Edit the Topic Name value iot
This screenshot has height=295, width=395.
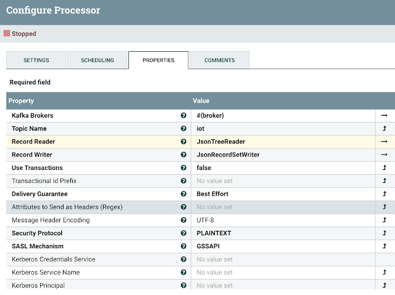(x=283, y=128)
